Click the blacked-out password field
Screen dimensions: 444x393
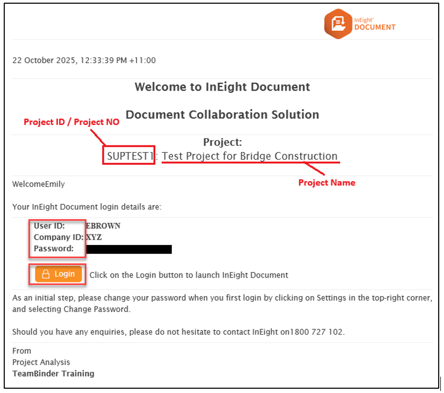coord(129,249)
